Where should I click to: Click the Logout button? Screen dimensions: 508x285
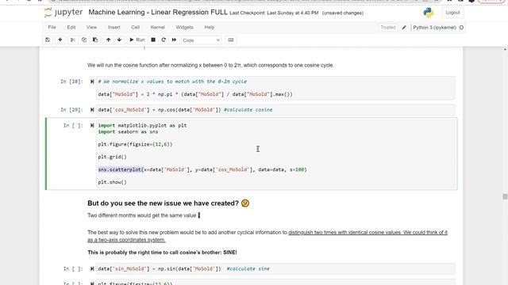tap(452, 13)
